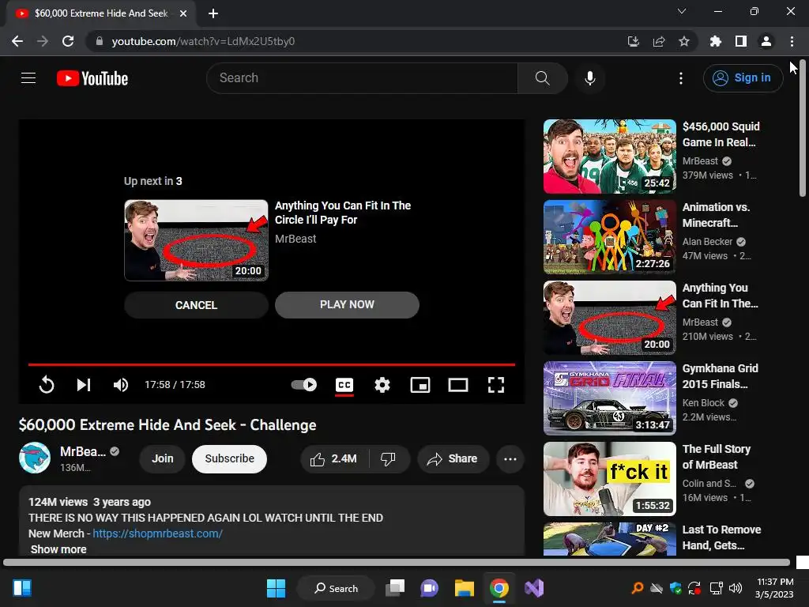This screenshot has height=607, width=809.
Task: Open Last To Remove Hand video title
Action: click(x=721, y=537)
